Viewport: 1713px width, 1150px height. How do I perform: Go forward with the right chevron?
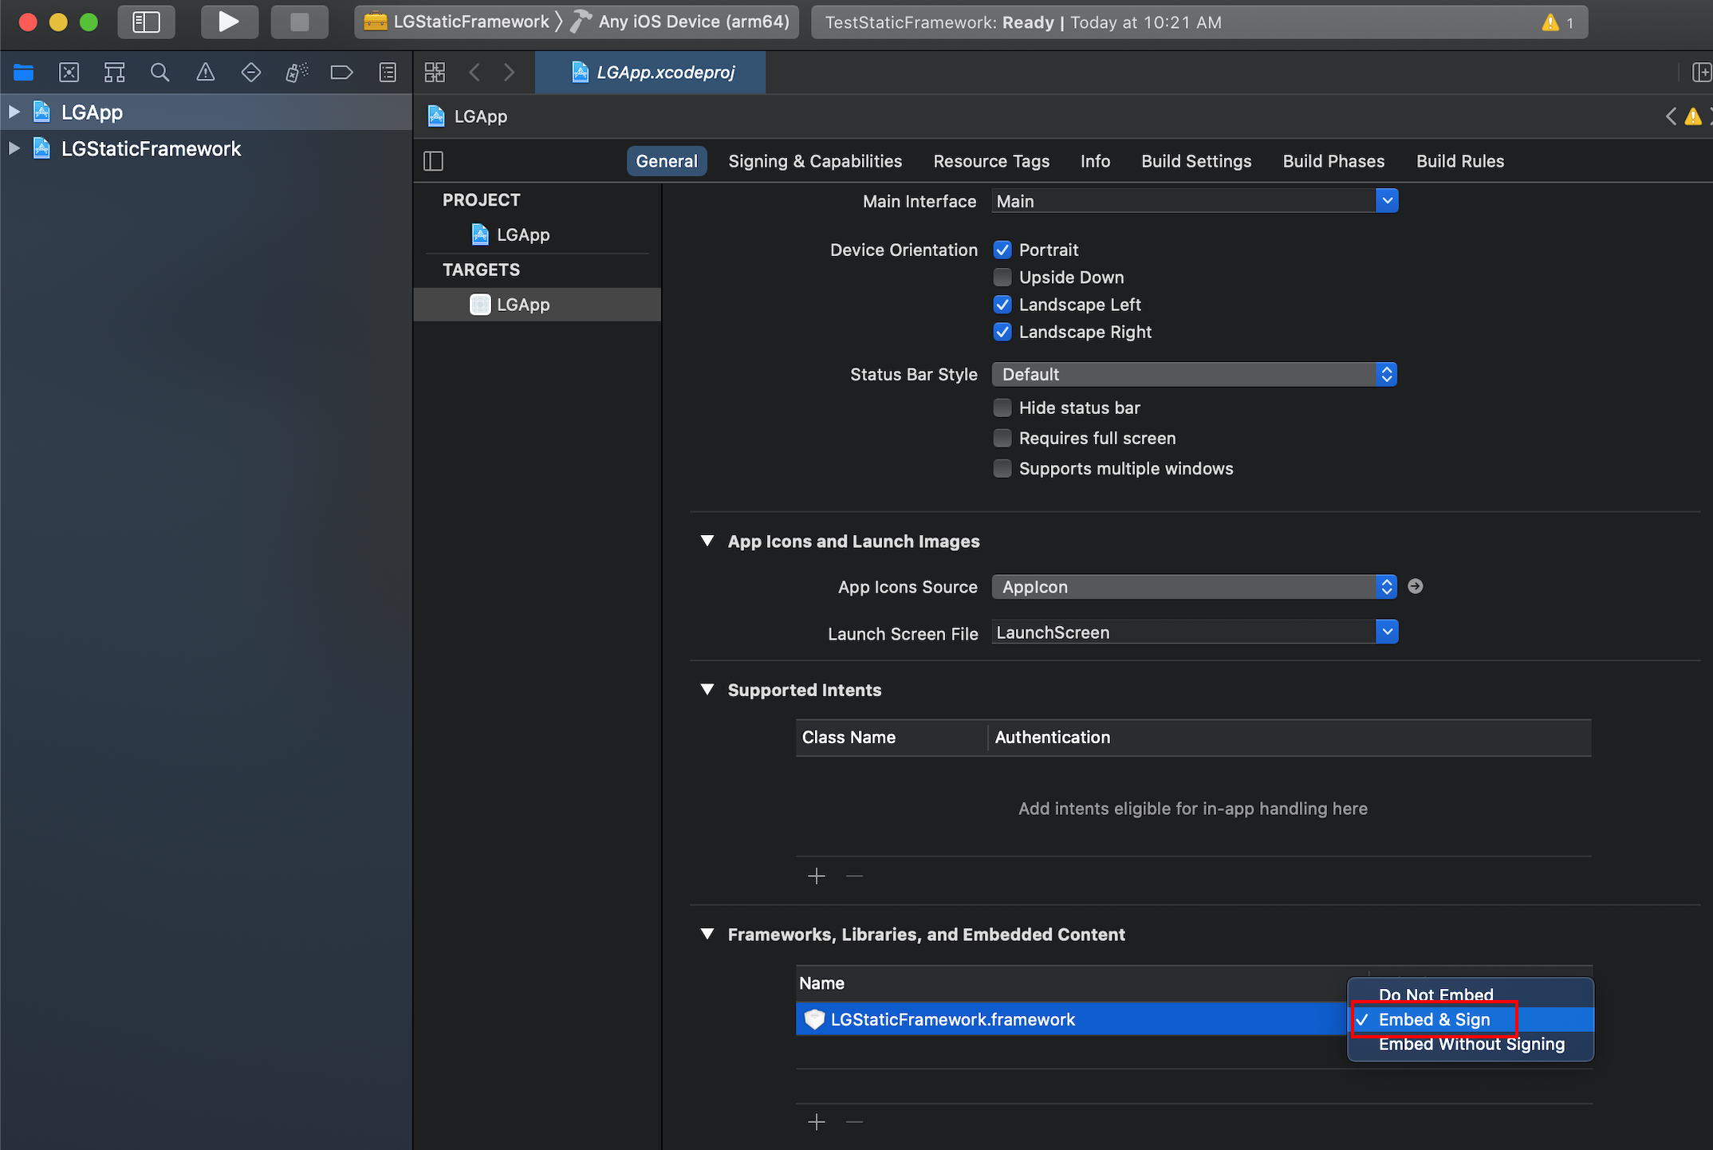coord(509,73)
